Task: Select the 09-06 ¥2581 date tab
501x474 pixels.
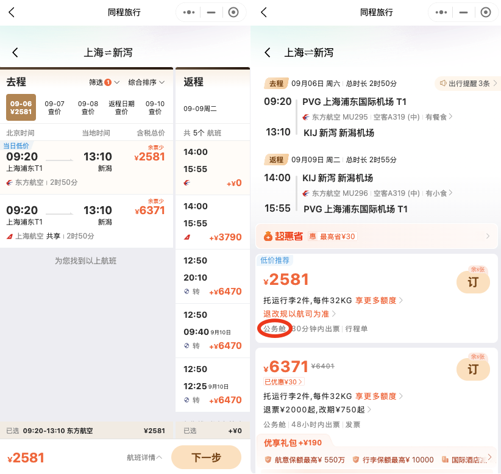Action: click(21, 107)
